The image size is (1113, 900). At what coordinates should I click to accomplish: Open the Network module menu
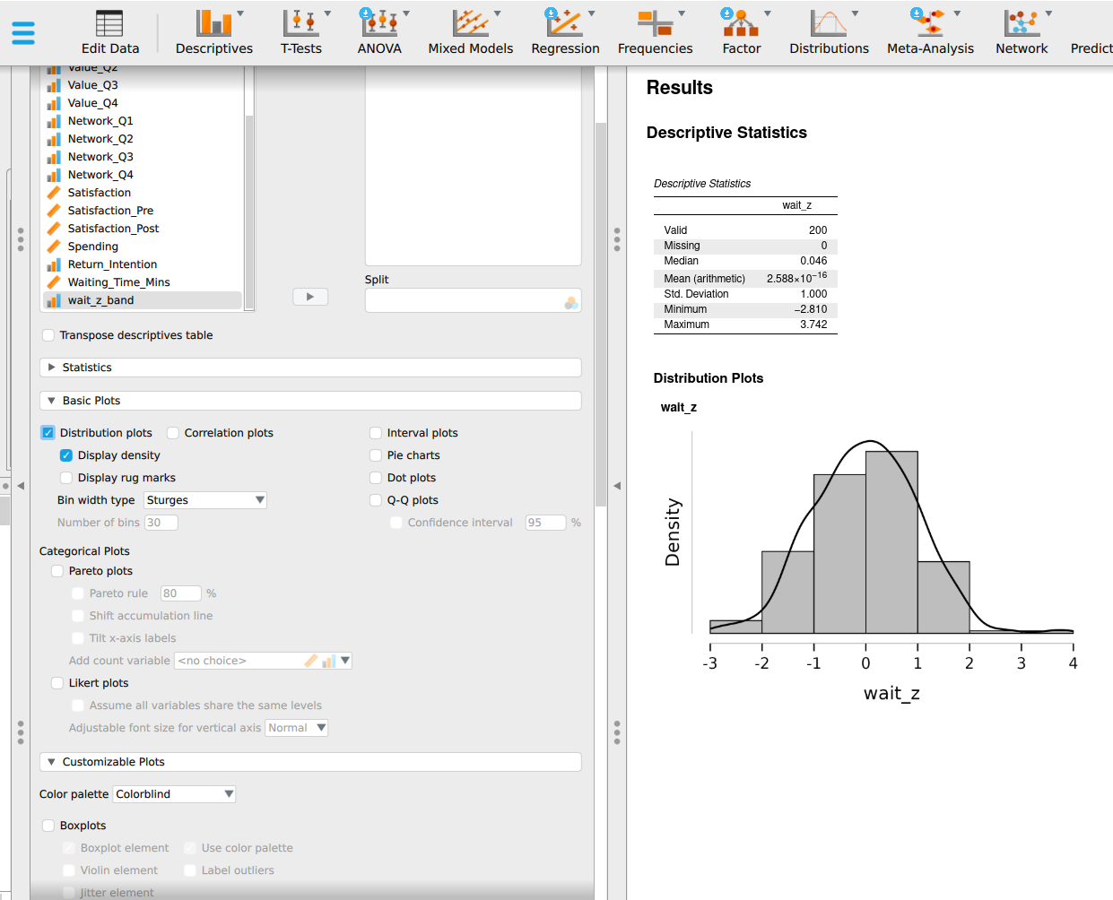click(1022, 32)
